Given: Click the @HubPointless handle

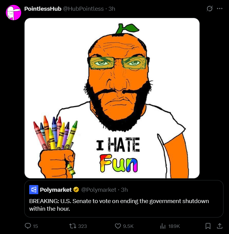Looking at the screenshot, I should tap(83, 9).
